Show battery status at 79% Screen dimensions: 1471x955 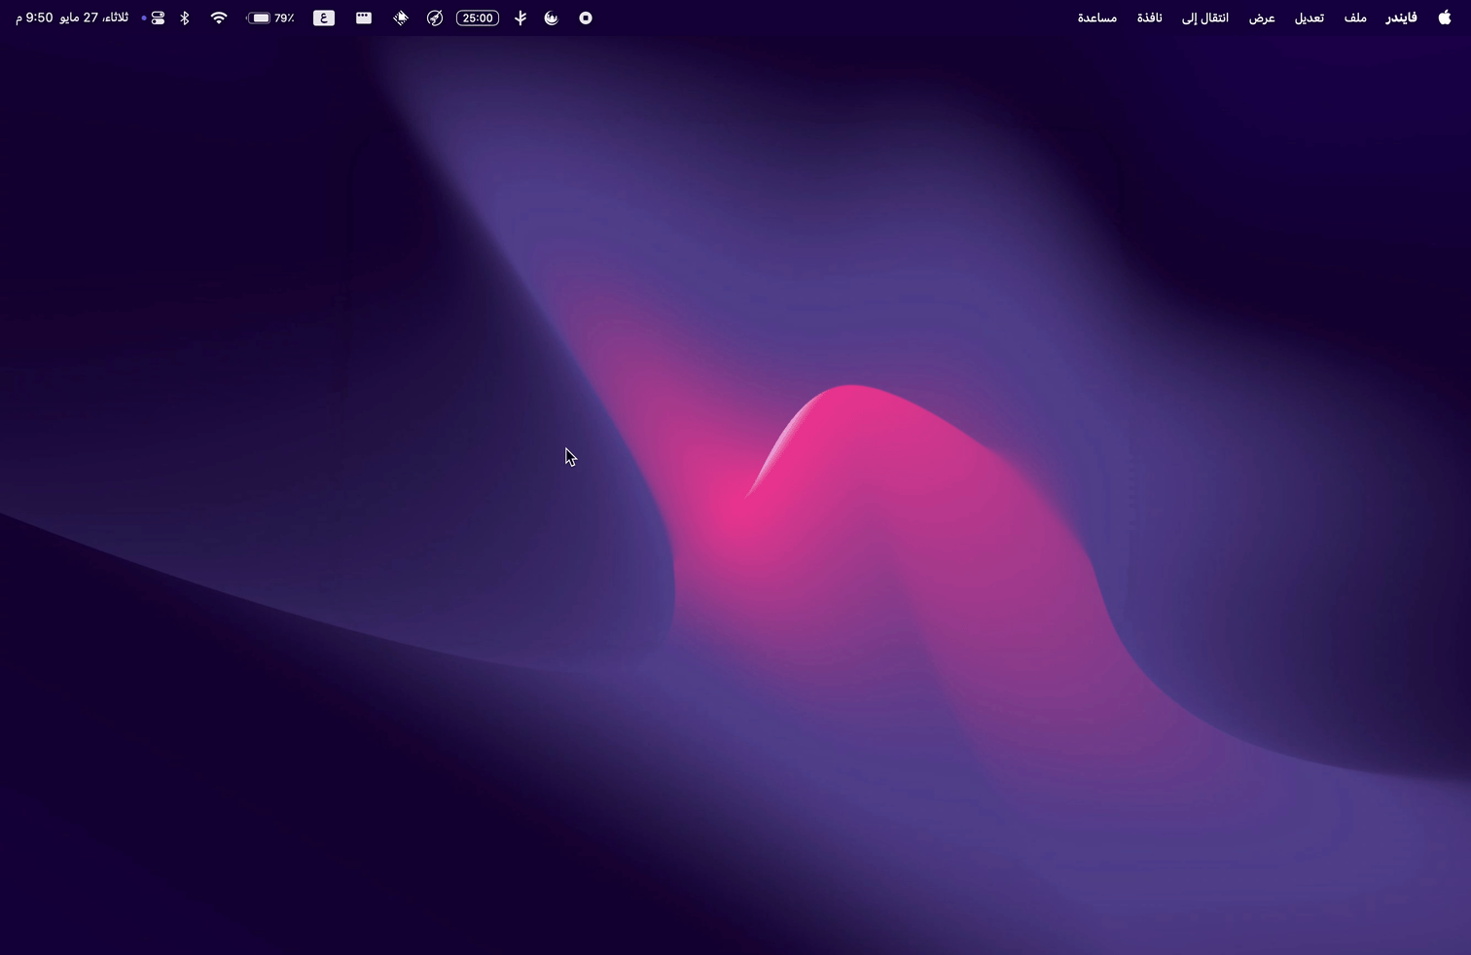(270, 18)
